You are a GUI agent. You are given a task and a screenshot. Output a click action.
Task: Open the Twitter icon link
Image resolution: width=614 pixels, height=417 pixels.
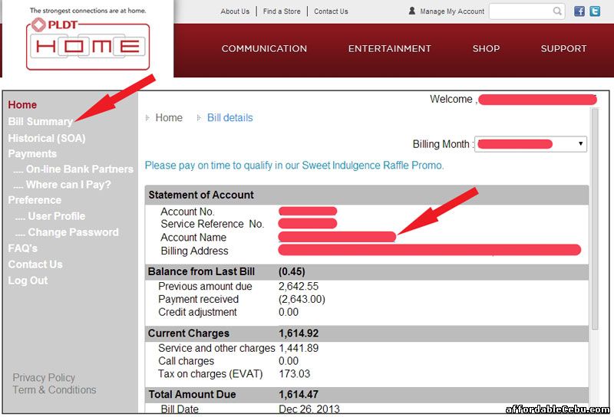point(595,11)
